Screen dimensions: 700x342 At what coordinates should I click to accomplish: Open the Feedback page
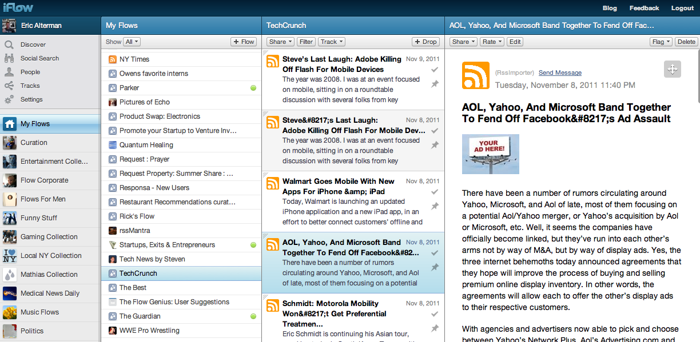(x=644, y=8)
